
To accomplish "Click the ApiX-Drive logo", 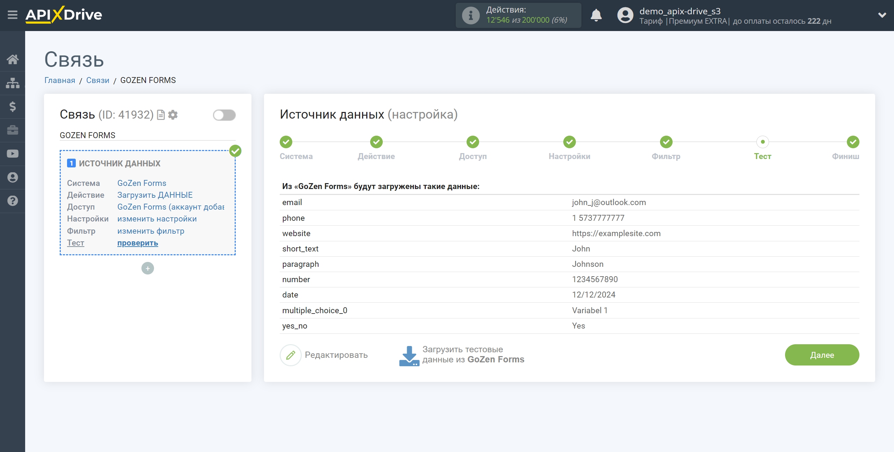I will point(64,15).
